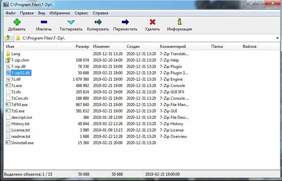Select the file name readme.txt
The height and width of the screenshot is (181, 282).
click(21, 137)
